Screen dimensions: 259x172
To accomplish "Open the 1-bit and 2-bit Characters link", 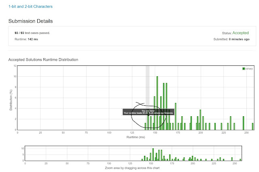I will [x=30, y=6].
